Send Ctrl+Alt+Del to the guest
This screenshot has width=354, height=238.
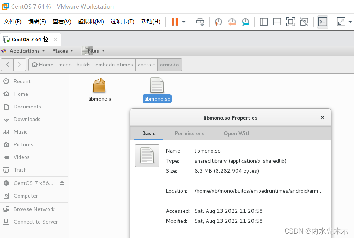[200, 22]
